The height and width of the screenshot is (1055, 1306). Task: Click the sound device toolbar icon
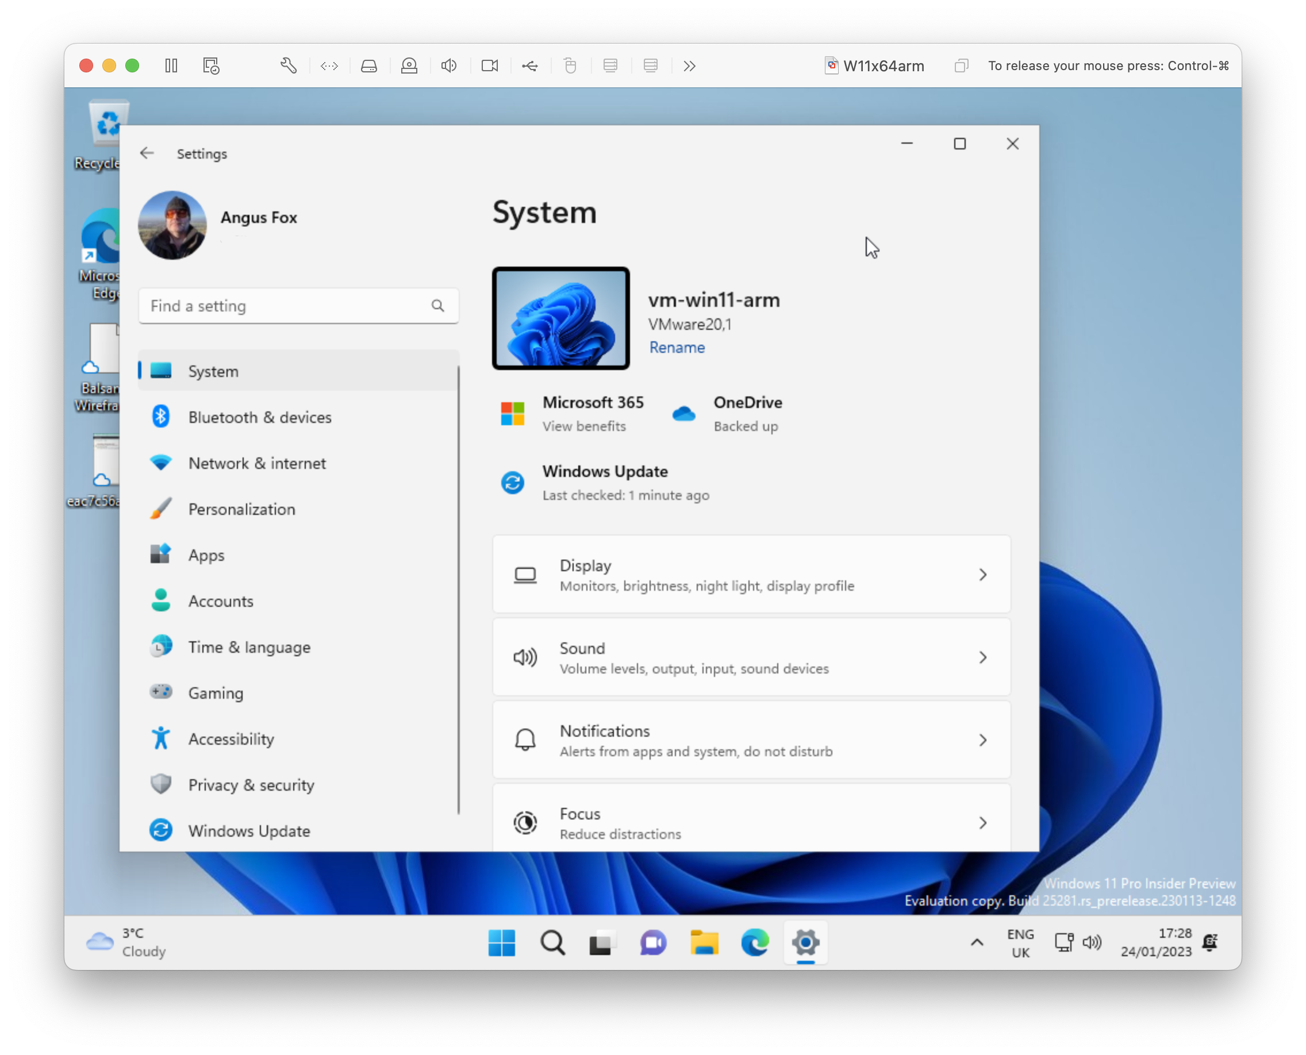(449, 66)
